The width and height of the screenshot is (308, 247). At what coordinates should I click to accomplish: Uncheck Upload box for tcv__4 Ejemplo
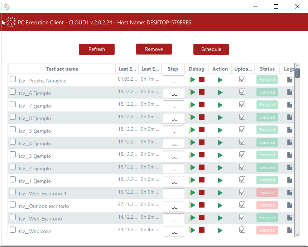[242, 142]
